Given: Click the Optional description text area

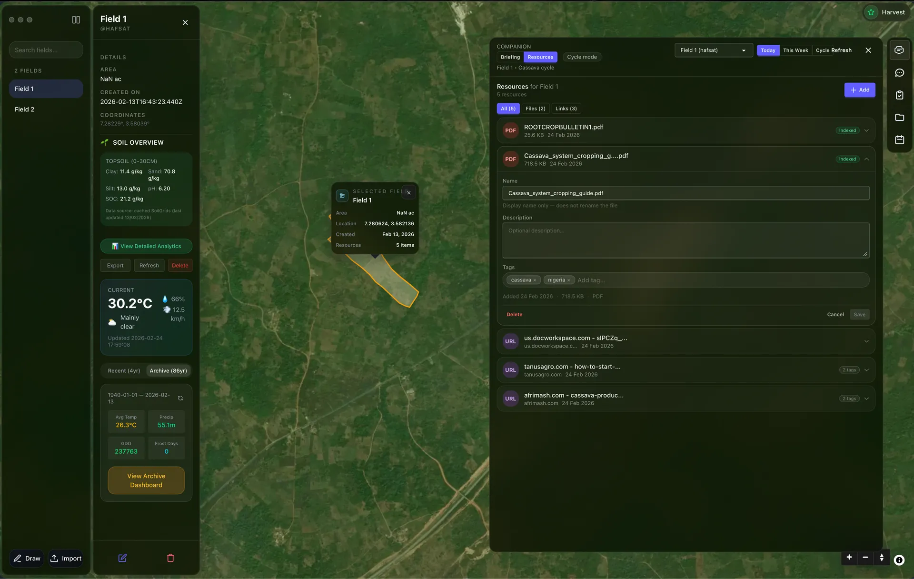Looking at the screenshot, I should 685,240.
